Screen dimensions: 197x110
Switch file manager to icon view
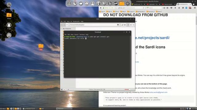(x=128, y=25)
